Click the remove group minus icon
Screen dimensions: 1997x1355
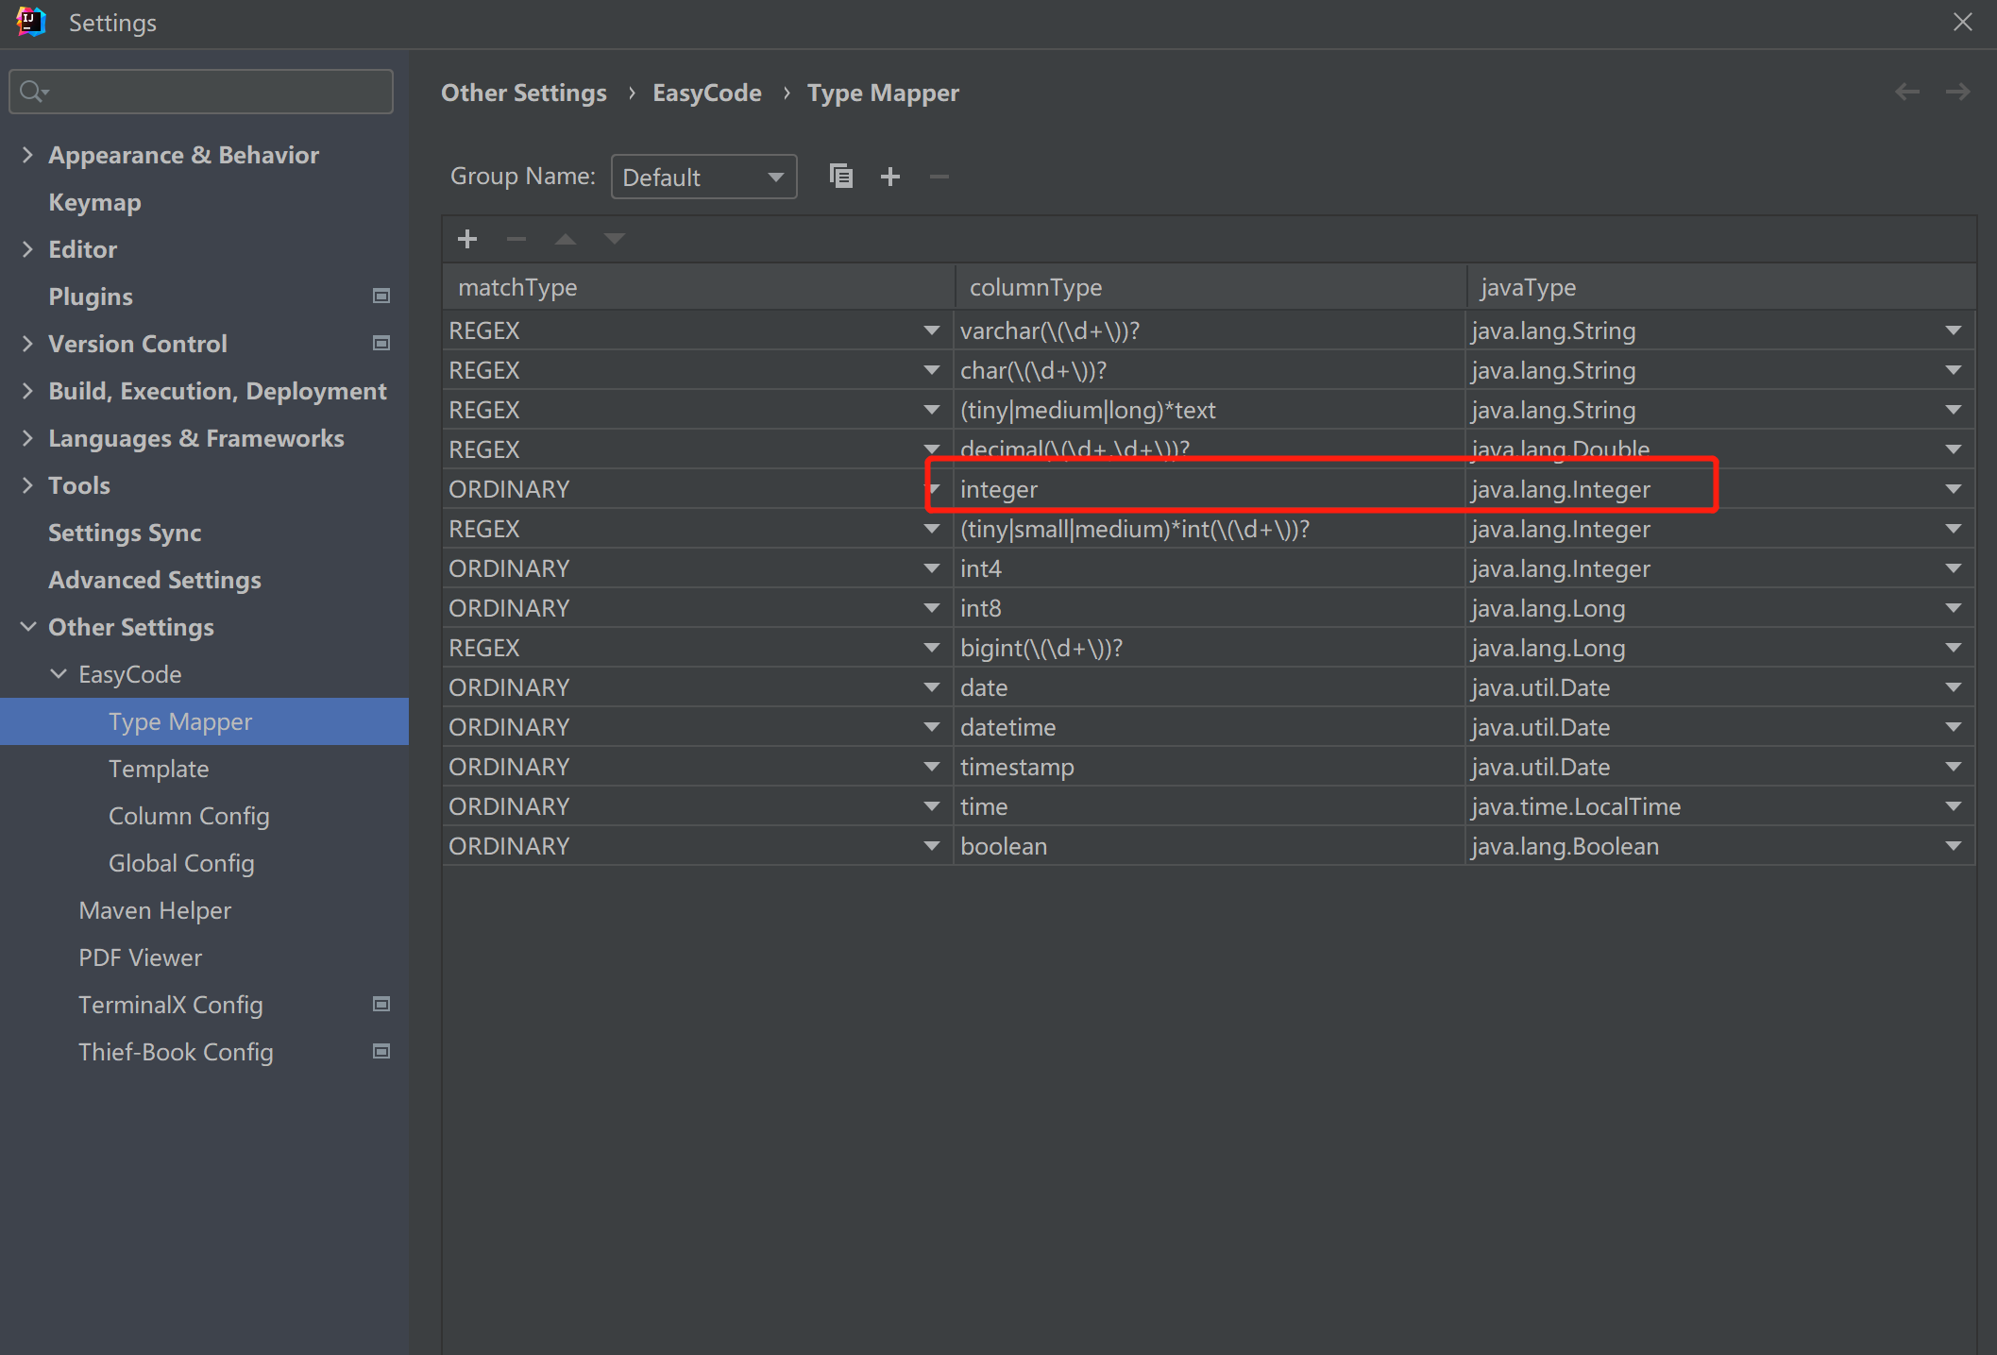(939, 176)
